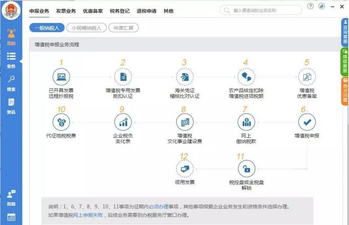Image resolution: width=349 pixels, height=225 pixels.
Task: Select the 农产品核定扣除 heart icon
Action: pos(246,76)
